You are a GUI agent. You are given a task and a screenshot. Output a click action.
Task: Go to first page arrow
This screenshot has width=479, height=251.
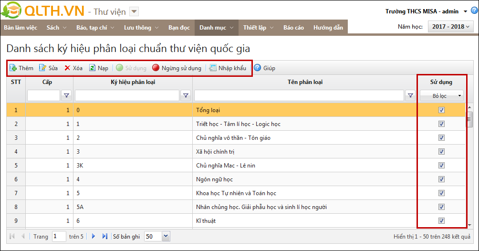pos(12,236)
